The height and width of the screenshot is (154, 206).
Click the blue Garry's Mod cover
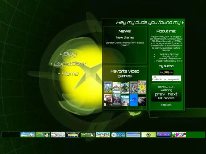134,100
